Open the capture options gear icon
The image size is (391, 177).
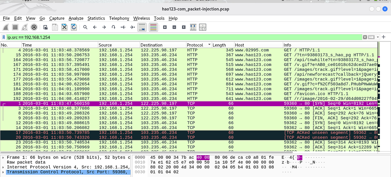(34, 27)
